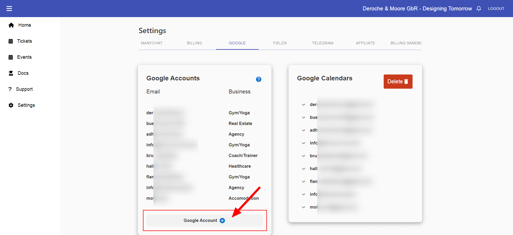Open the hamburger menu icon

(x=9, y=9)
